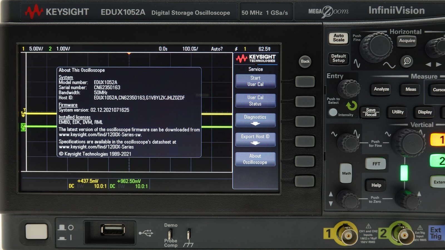The width and height of the screenshot is (445, 250).
Task: Tap the 62.5 trigger level readout
Action: (x=264, y=49)
